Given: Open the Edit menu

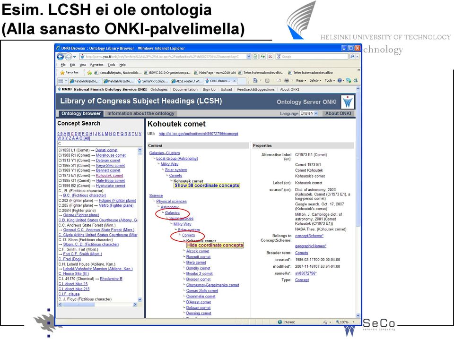Looking at the screenshot, I should pyautogui.click(x=72, y=65).
